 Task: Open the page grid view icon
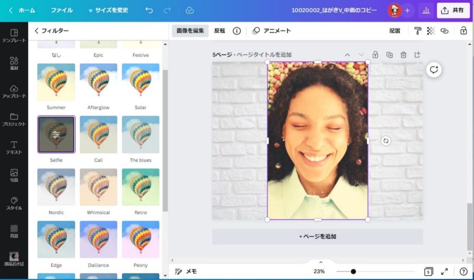(428, 272)
